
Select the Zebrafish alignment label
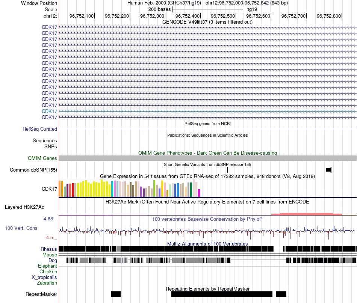pos(47,283)
